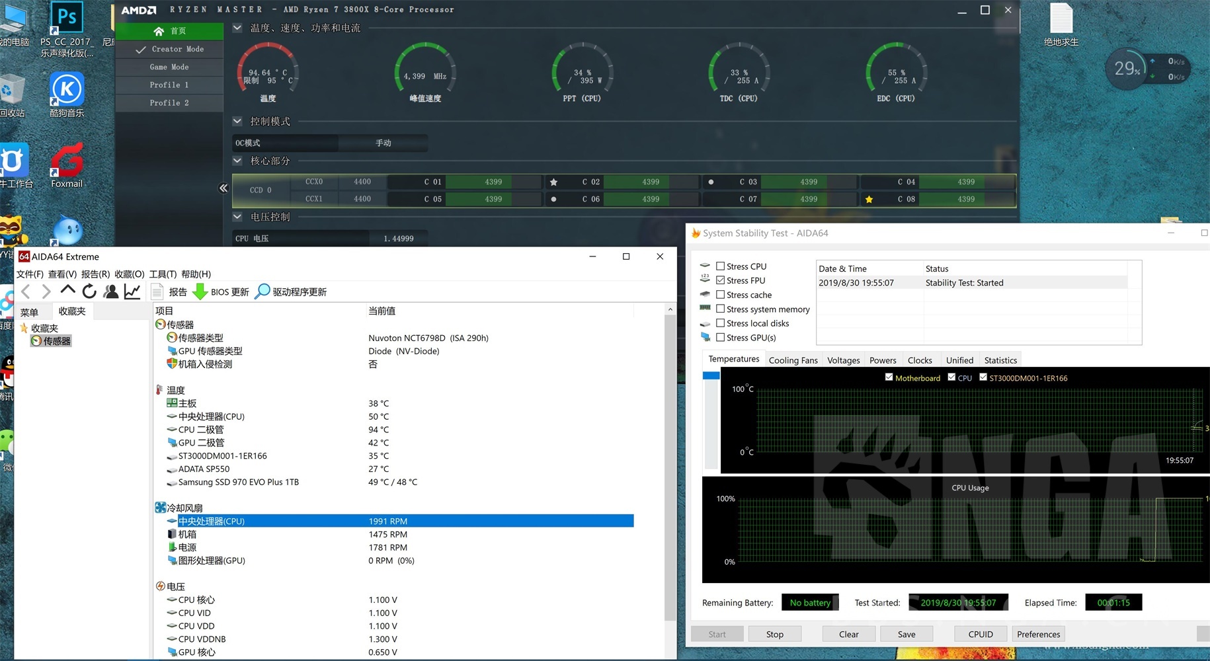Click the user profile icon in AIDA64 toolbar
1210x661 pixels.
coord(111,291)
